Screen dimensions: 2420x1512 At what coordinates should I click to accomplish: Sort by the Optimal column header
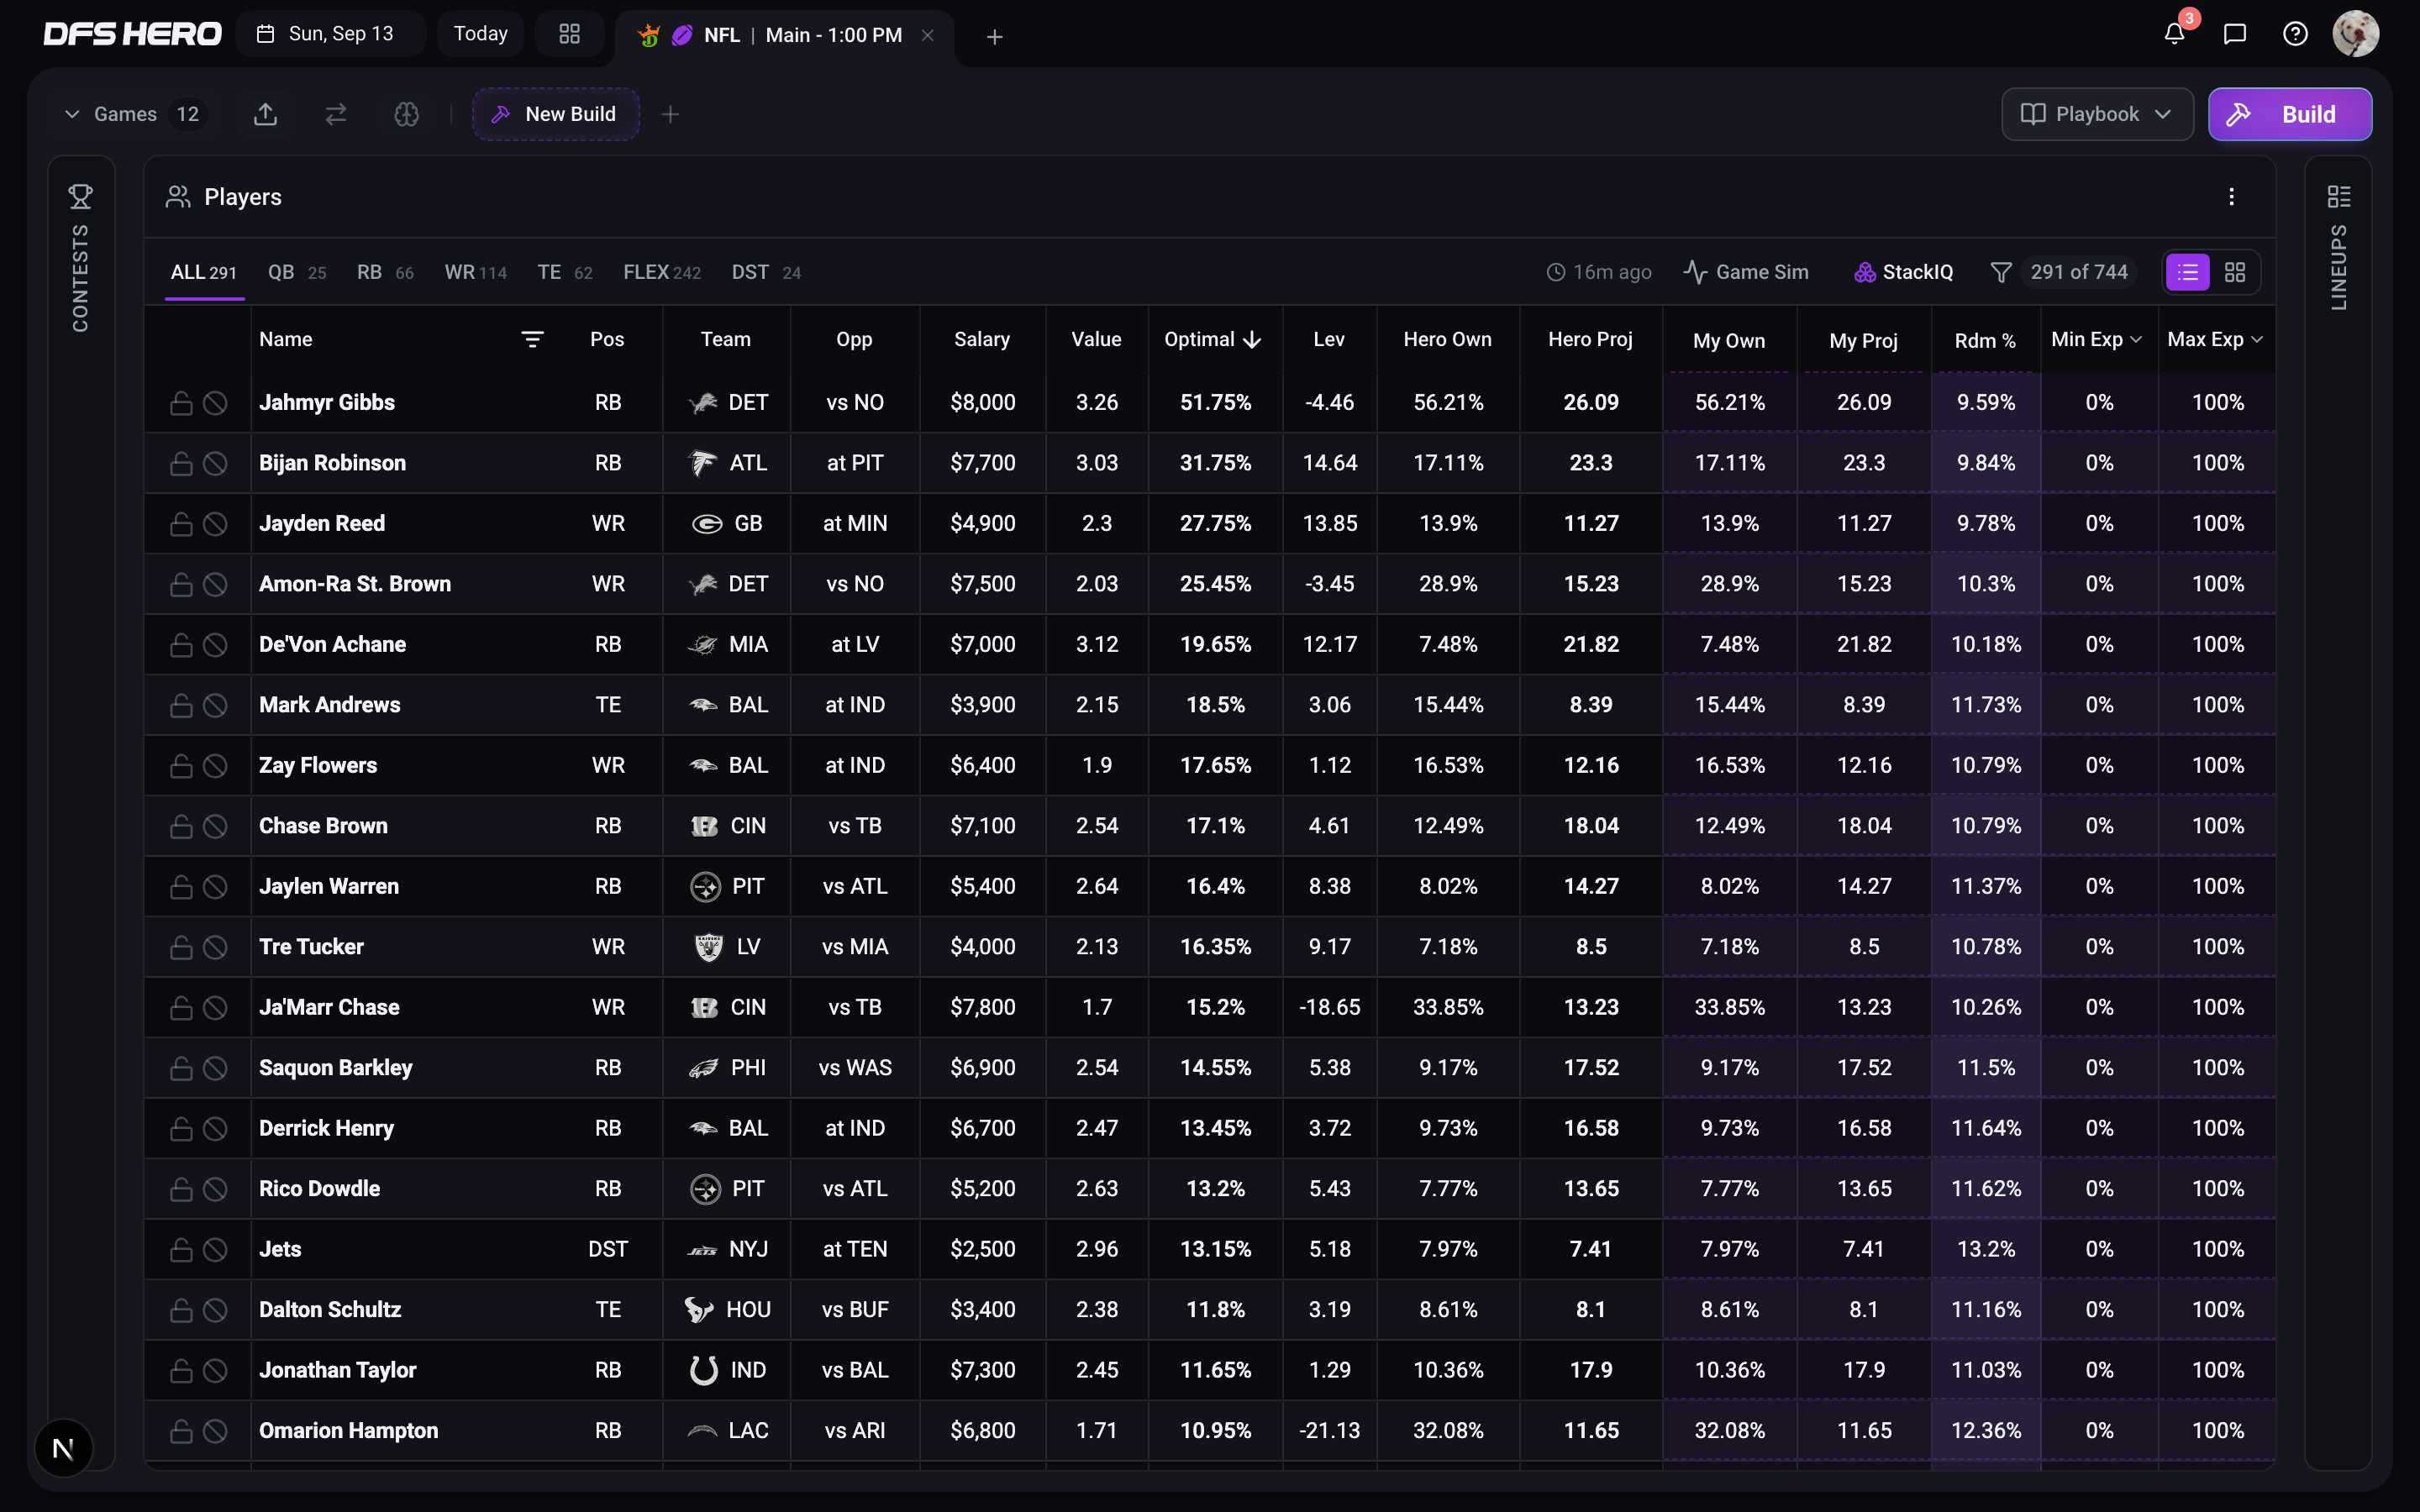click(1212, 339)
